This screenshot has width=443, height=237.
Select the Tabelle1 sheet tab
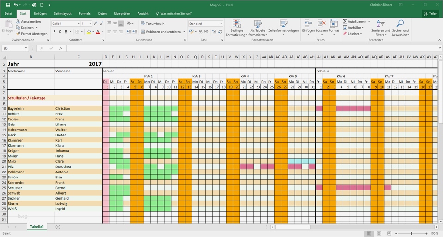(37, 227)
